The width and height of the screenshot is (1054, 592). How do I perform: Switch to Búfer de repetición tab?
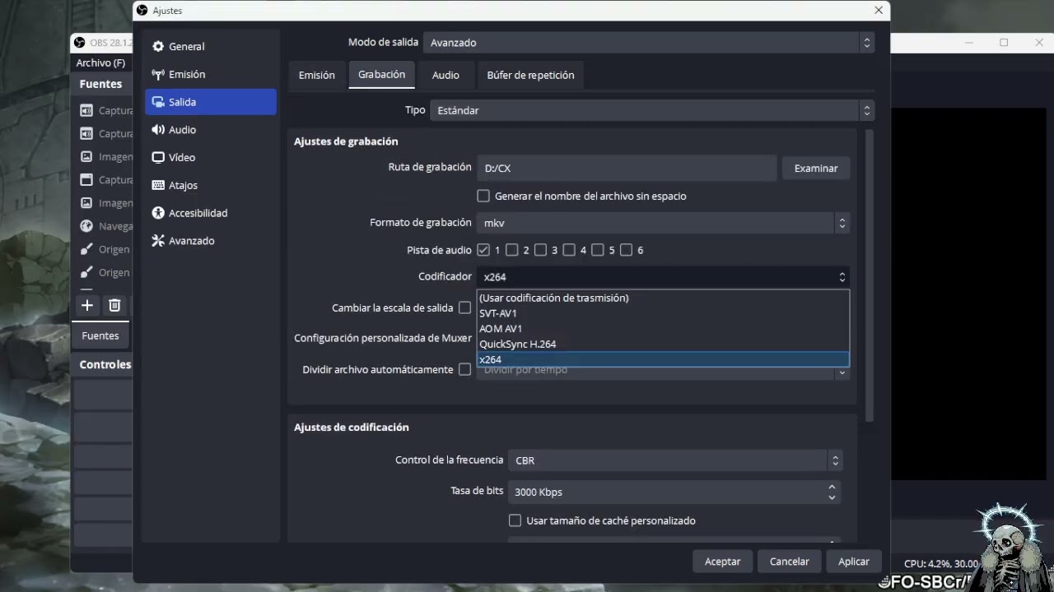(530, 75)
